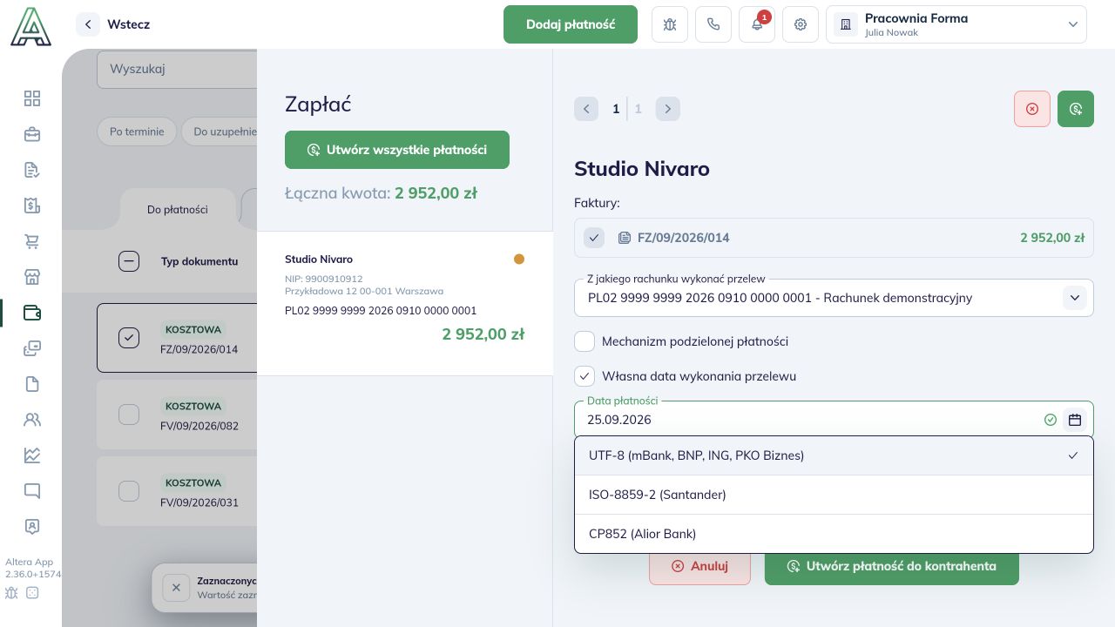
Task: Click the phone icon in header
Action: click(713, 24)
